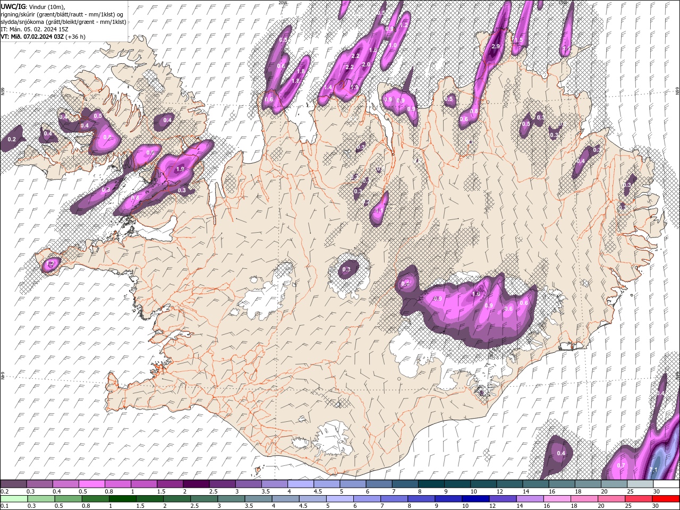Select the '0.1' label starting the bottom legend row

pos(4,506)
